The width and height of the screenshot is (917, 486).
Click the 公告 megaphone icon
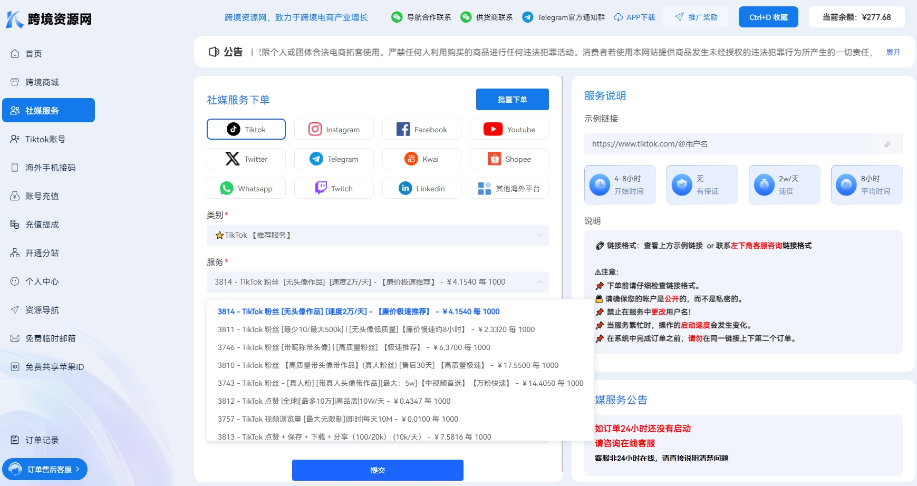(x=214, y=52)
